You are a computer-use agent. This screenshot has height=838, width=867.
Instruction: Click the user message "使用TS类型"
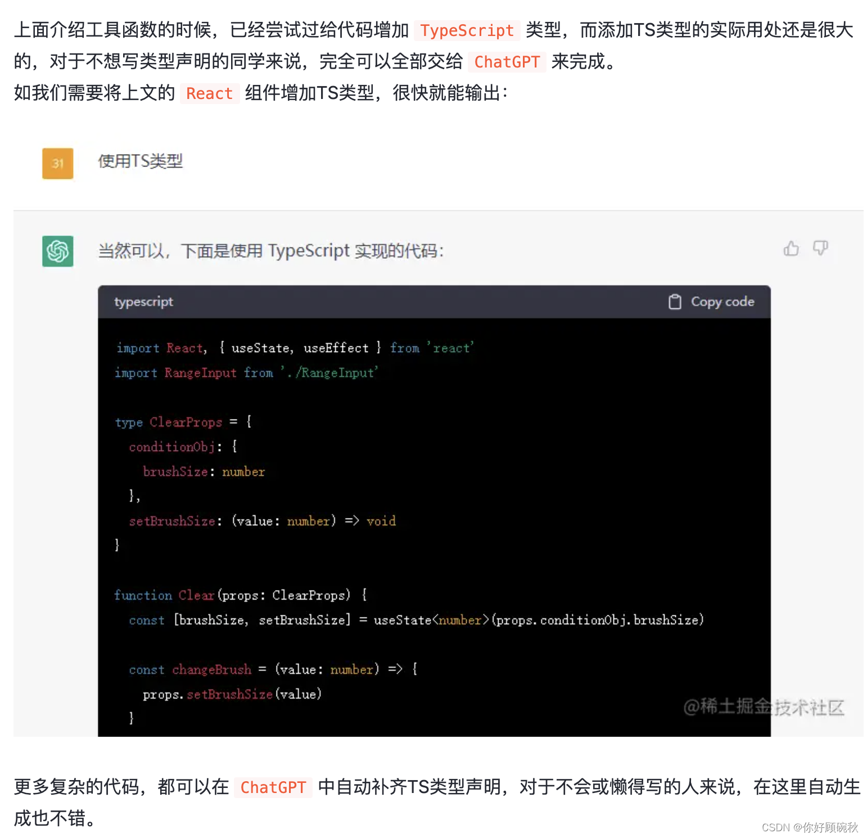pos(141,162)
